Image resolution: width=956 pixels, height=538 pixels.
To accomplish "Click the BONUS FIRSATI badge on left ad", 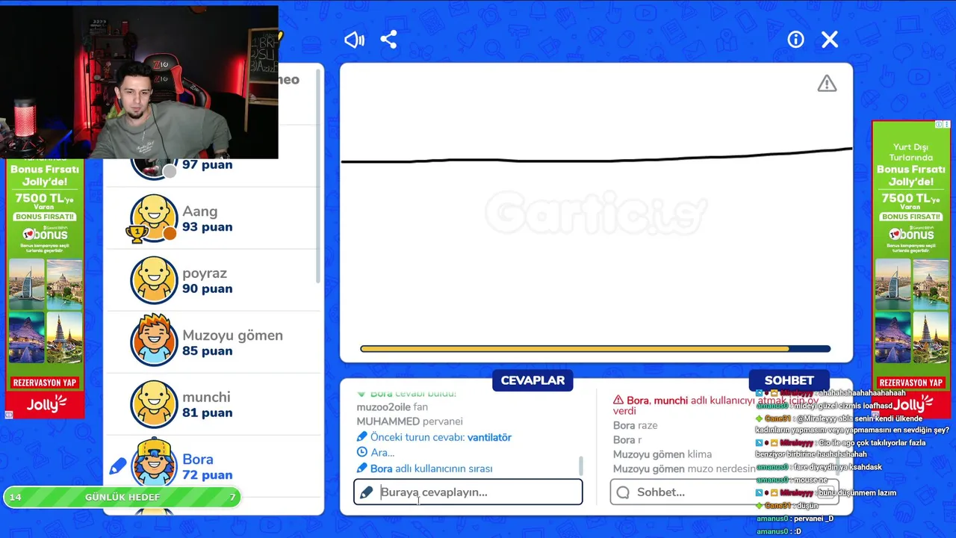I will [x=46, y=217].
